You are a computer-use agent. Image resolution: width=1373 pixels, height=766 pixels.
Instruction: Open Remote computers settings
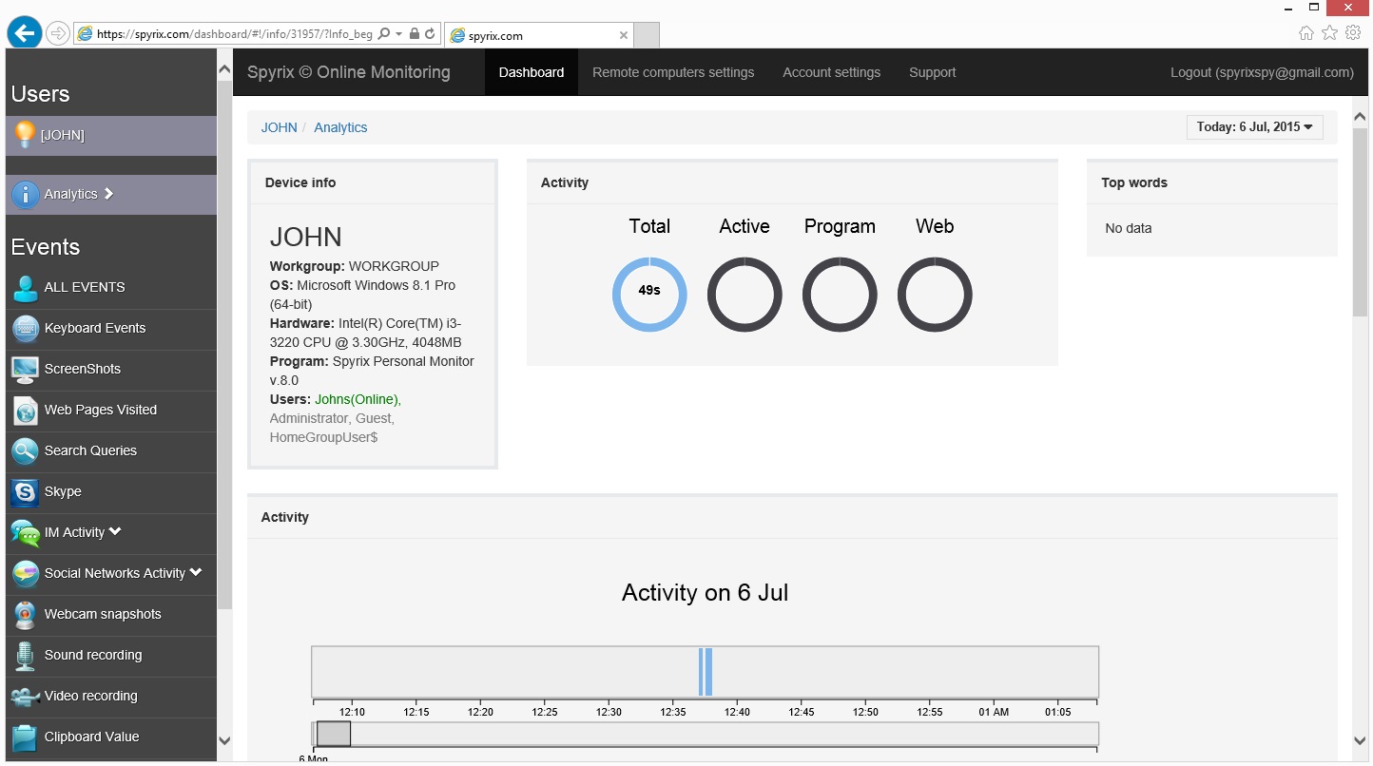tap(673, 72)
